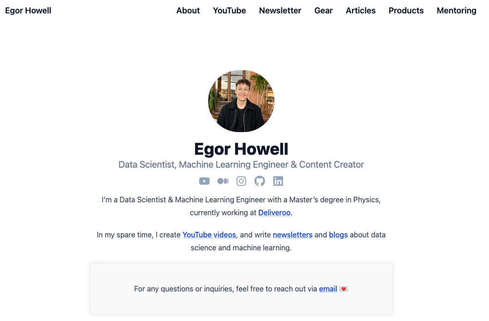Click the newsletters link
The image size is (489, 321).
tap(292, 235)
